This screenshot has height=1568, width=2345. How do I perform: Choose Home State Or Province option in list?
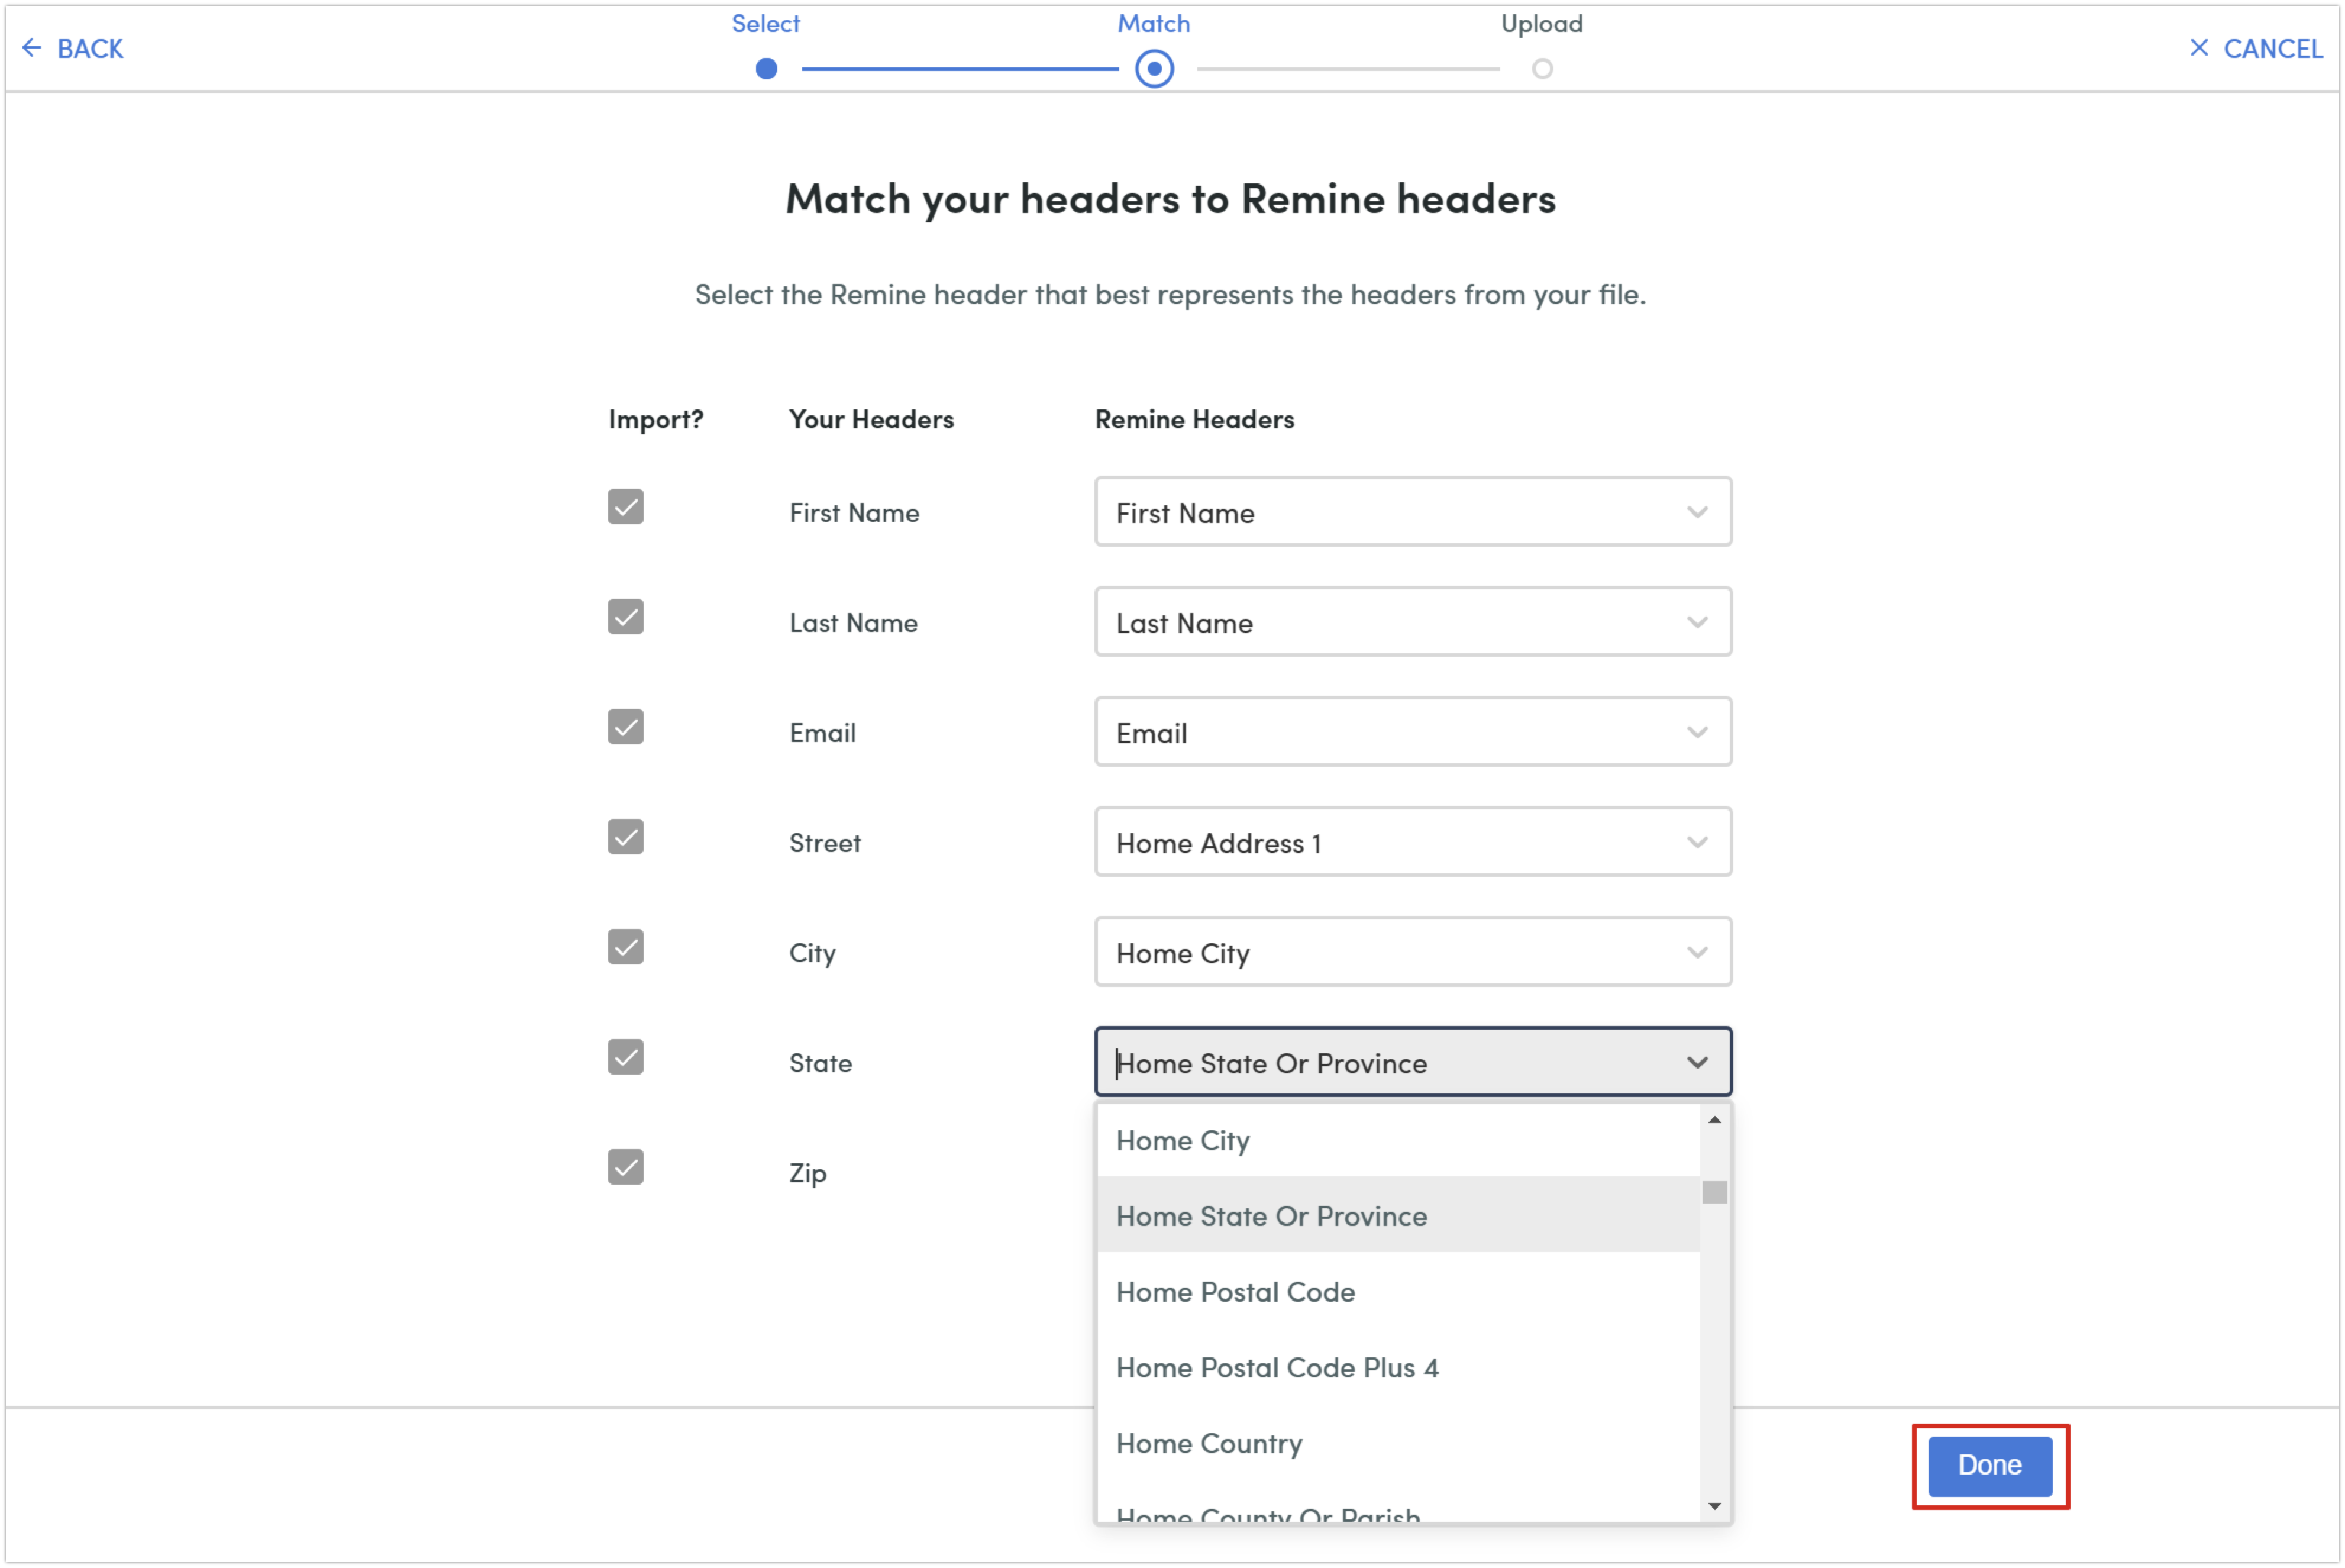pos(1397,1215)
